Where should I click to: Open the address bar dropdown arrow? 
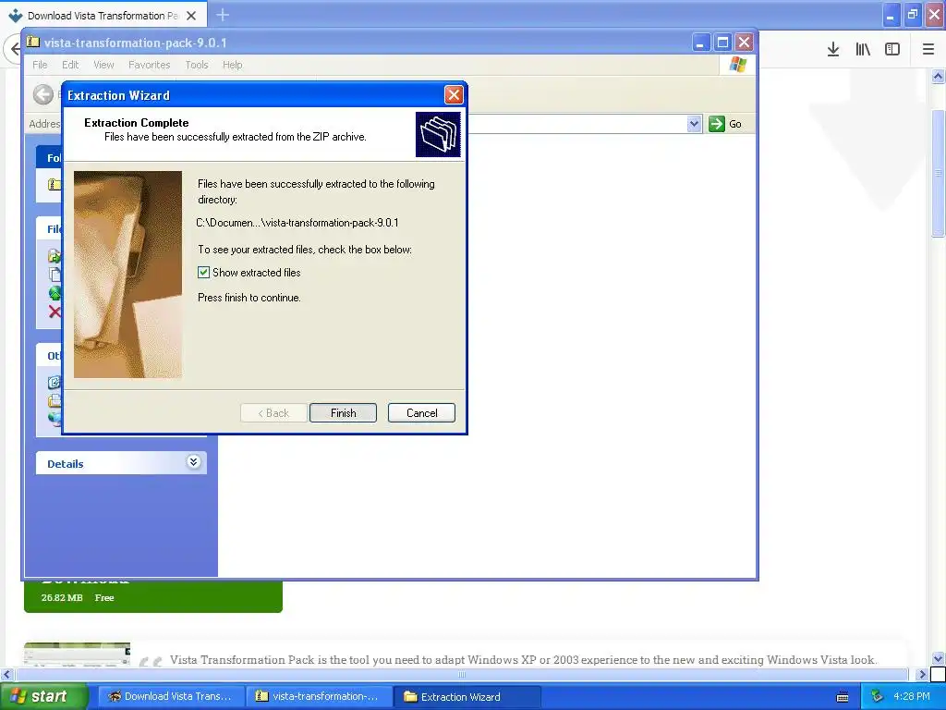click(694, 124)
